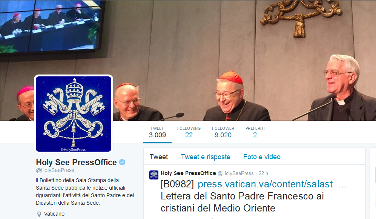Switch to the Tweet e risposte tab
The width and height of the screenshot is (376, 219).
point(206,157)
